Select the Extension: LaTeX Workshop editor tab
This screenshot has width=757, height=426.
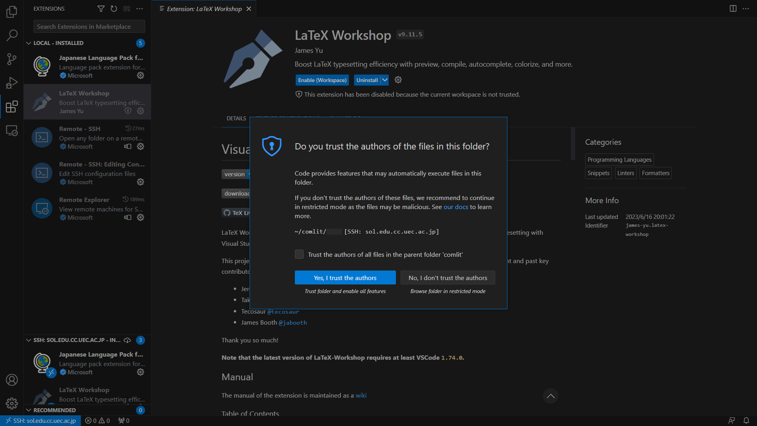[204, 9]
